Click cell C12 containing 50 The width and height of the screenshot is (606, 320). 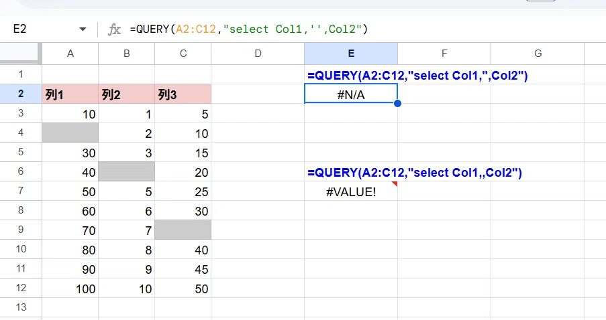click(183, 288)
